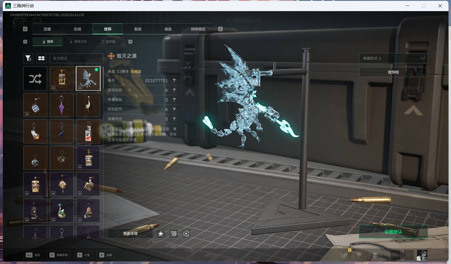Open the 特殊物品 tab
451x264 pixels.
[198, 29]
